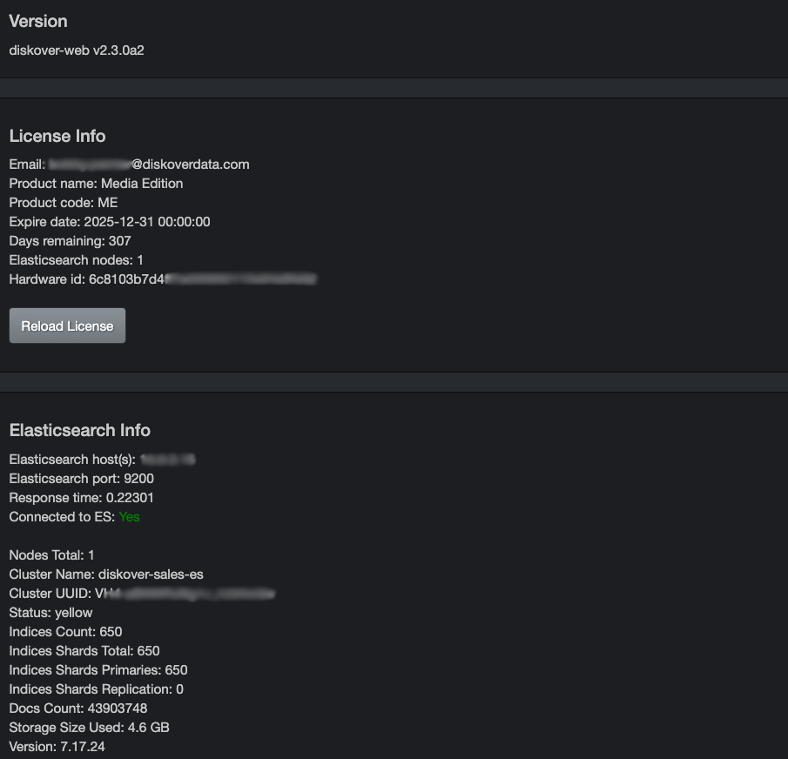Select the Product name Media Edition line

click(x=96, y=184)
